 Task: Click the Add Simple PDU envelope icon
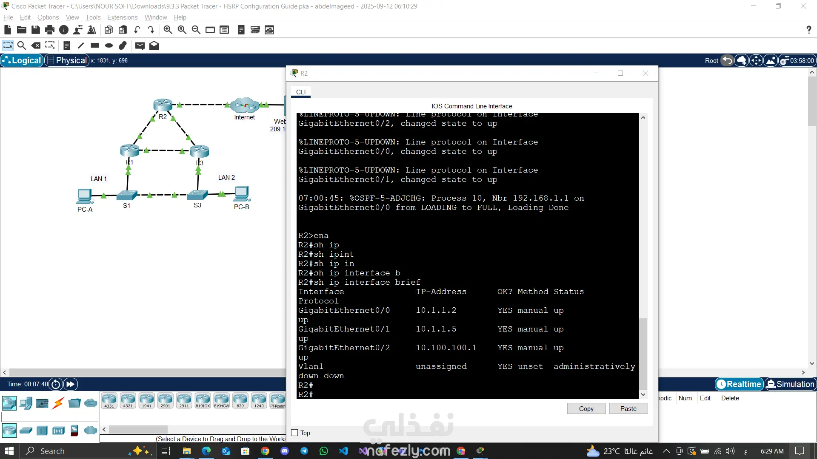tap(140, 45)
